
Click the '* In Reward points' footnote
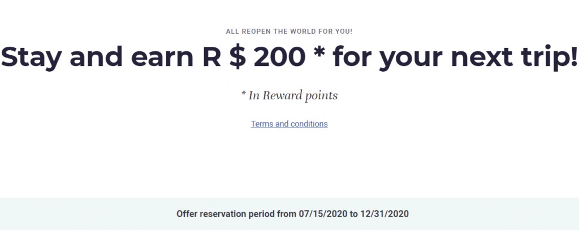click(289, 96)
